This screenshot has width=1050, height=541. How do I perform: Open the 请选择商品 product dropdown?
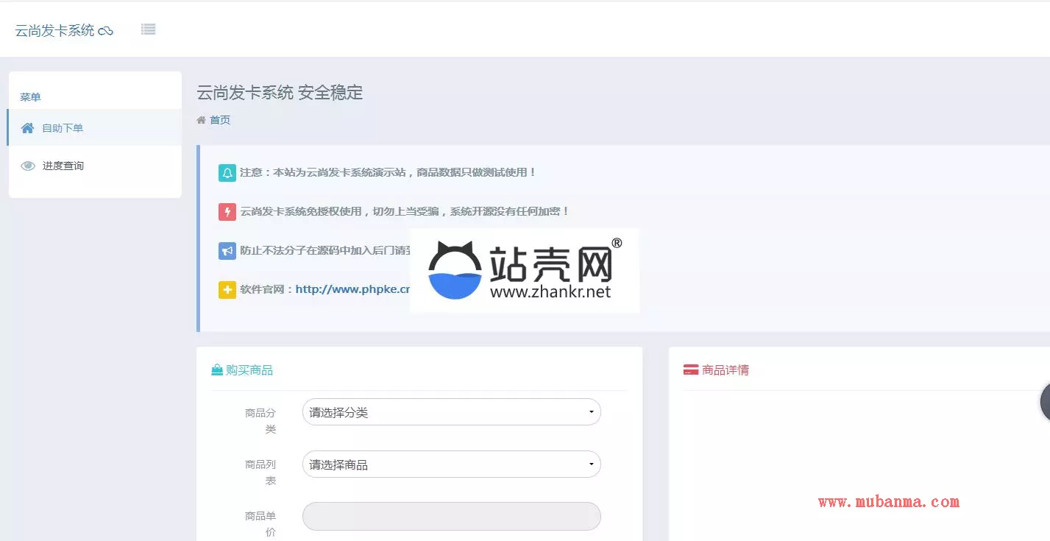(451, 464)
